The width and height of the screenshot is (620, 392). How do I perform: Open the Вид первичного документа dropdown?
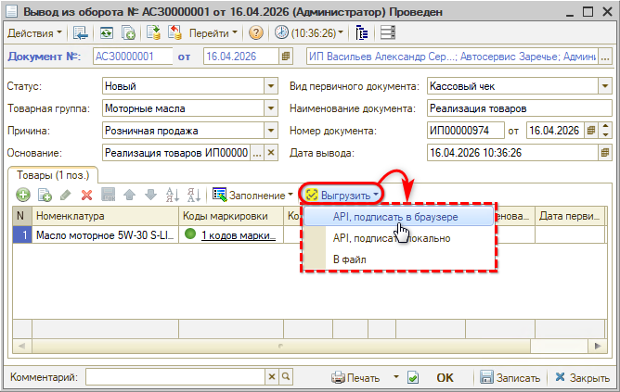(604, 86)
